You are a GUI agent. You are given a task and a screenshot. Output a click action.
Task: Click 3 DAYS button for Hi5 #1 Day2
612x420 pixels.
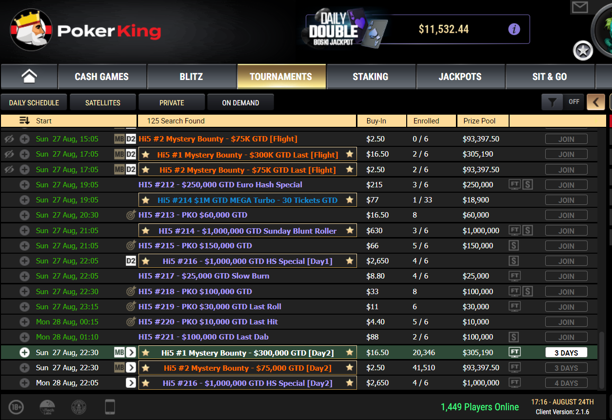tap(566, 353)
